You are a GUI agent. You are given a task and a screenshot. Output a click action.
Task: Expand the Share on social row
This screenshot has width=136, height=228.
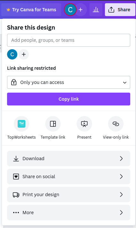pos(69,177)
